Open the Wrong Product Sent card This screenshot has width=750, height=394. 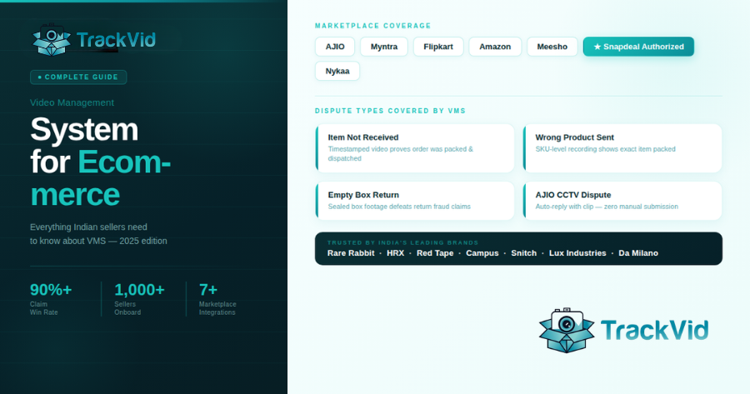coord(622,147)
